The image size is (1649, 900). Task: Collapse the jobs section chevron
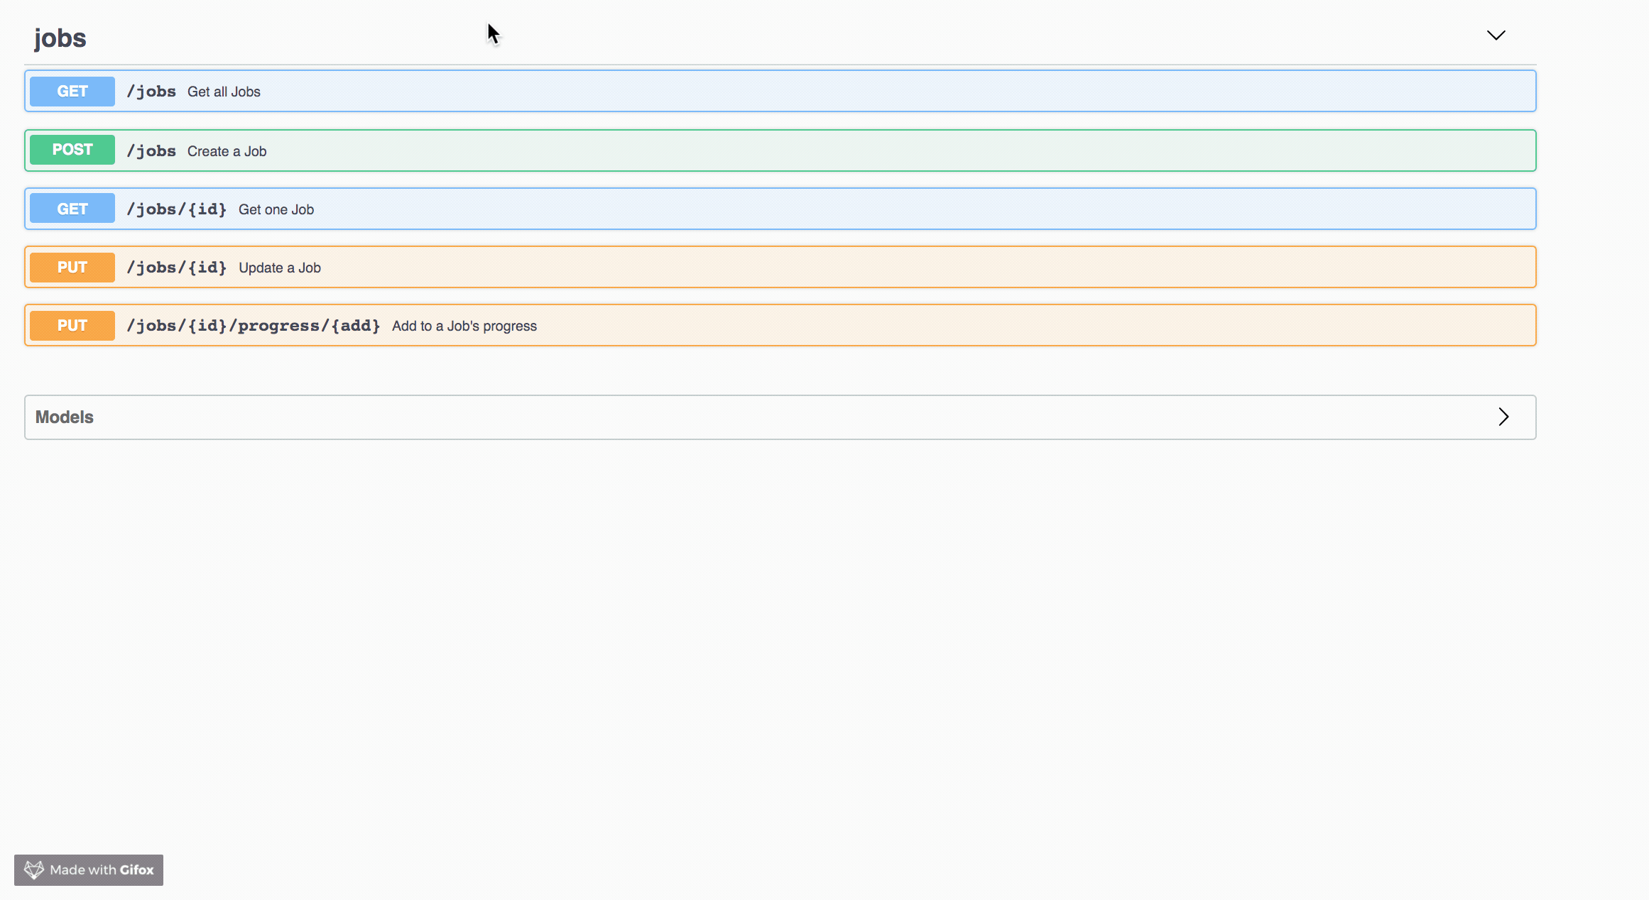(x=1496, y=35)
